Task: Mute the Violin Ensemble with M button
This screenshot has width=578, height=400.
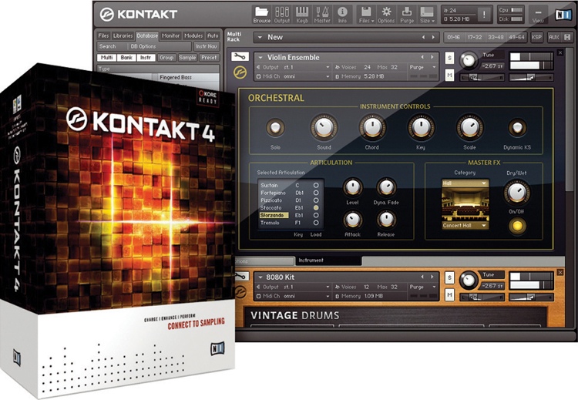Action: click(x=449, y=75)
